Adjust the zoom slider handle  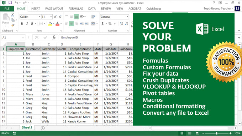(x=217, y=133)
